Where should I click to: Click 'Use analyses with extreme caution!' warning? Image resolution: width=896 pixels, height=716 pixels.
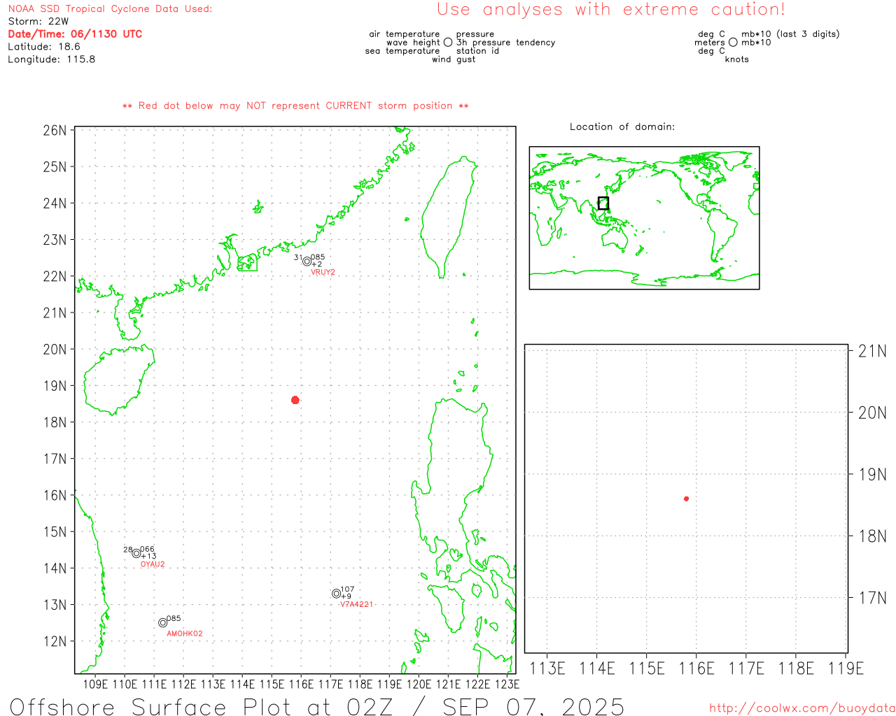coord(611,9)
